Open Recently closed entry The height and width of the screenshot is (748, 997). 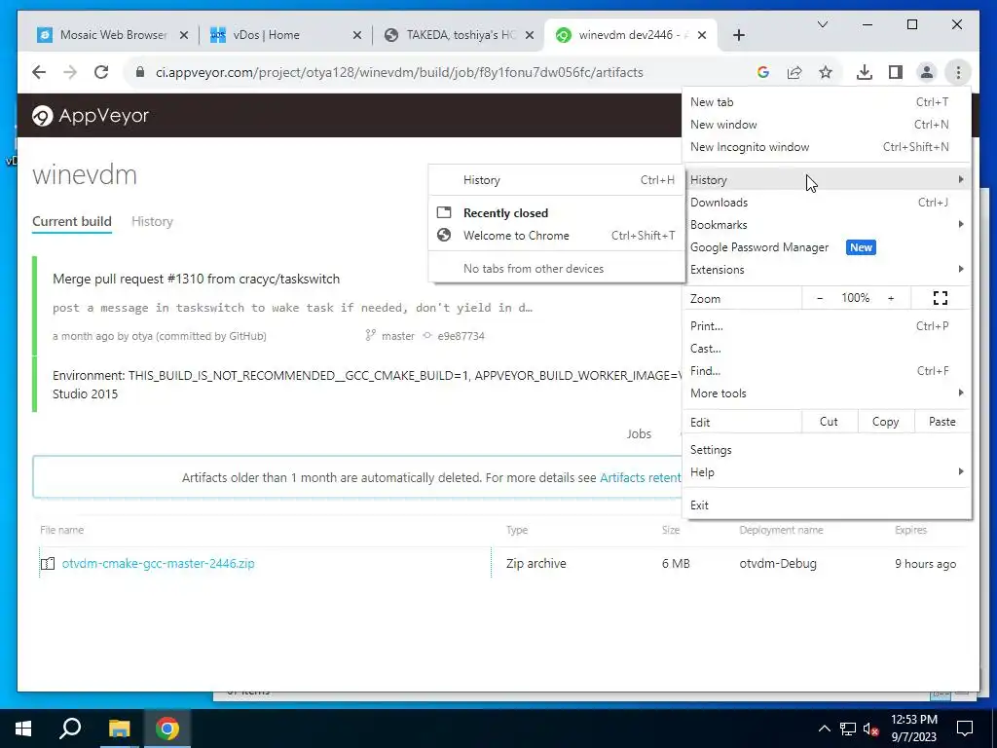click(556, 213)
